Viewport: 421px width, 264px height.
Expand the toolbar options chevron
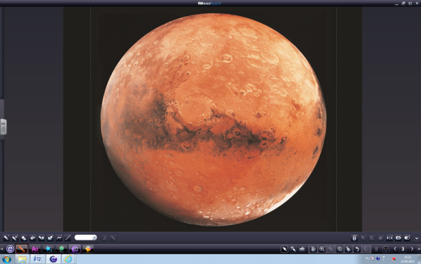pyautogui.click(x=416, y=238)
